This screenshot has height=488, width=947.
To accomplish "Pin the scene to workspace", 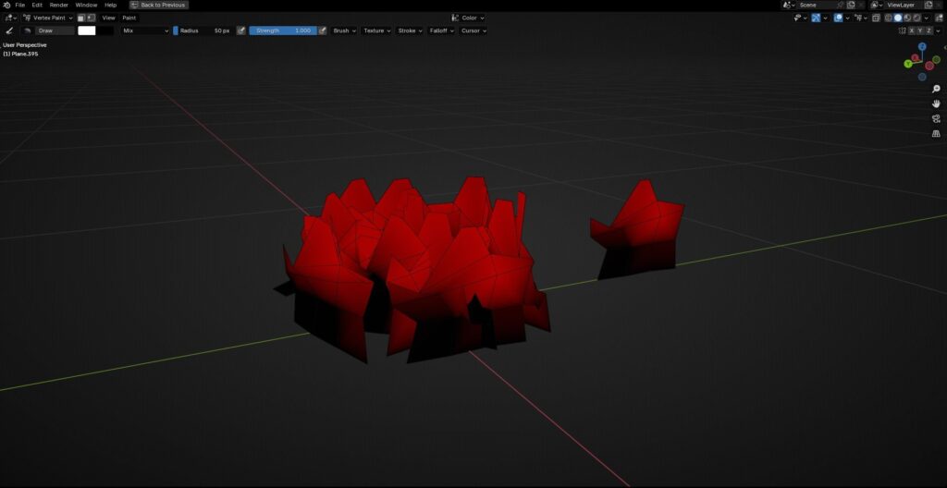I will (x=840, y=5).
